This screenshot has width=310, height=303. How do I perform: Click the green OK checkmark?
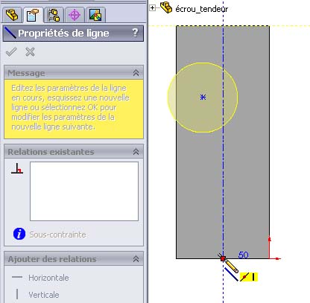(x=11, y=52)
